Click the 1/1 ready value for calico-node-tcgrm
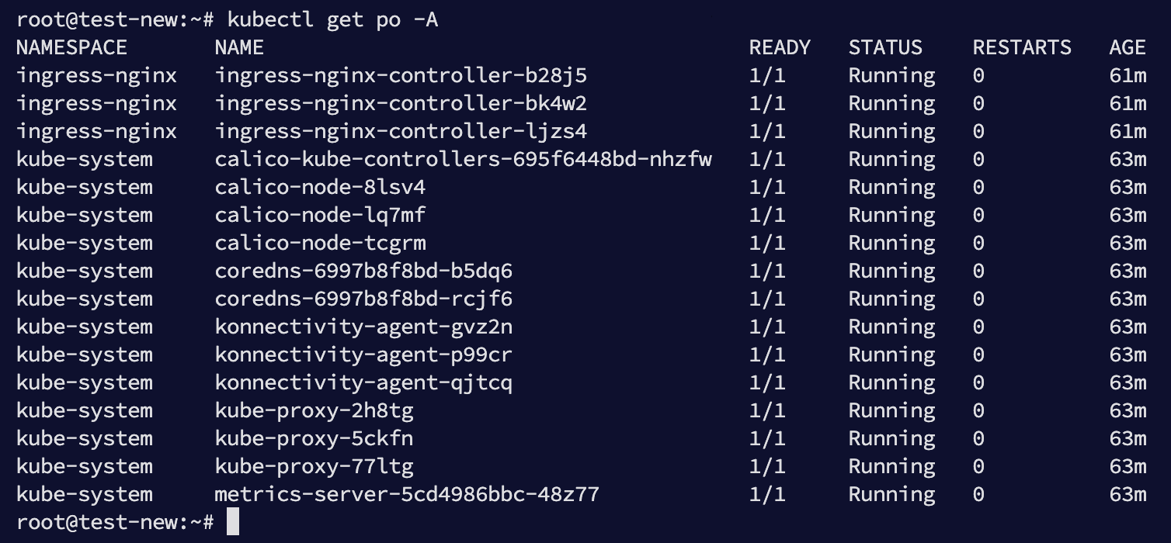 click(x=767, y=243)
